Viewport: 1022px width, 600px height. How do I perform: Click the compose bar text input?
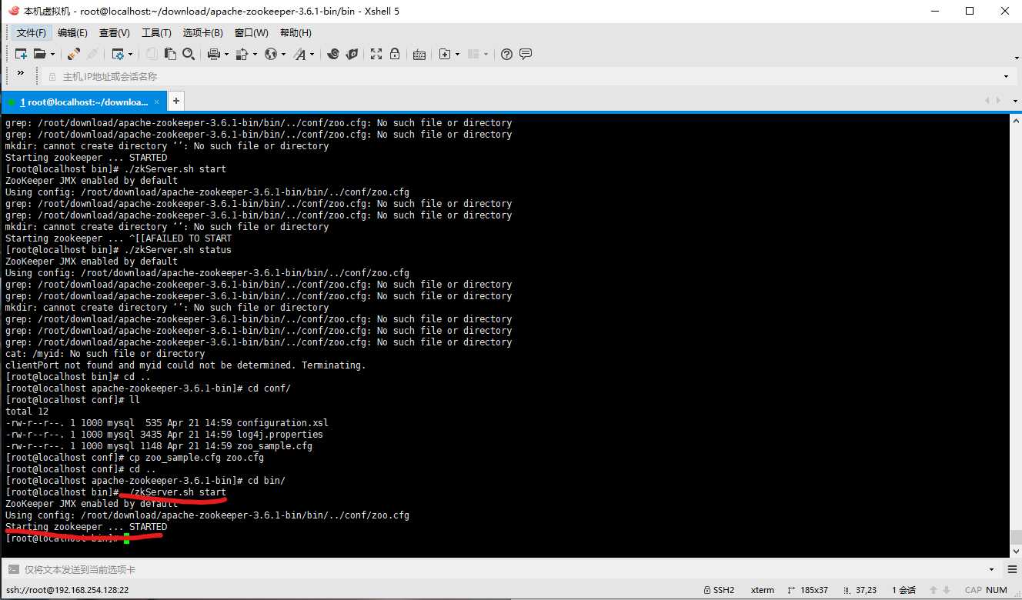point(500,570)
